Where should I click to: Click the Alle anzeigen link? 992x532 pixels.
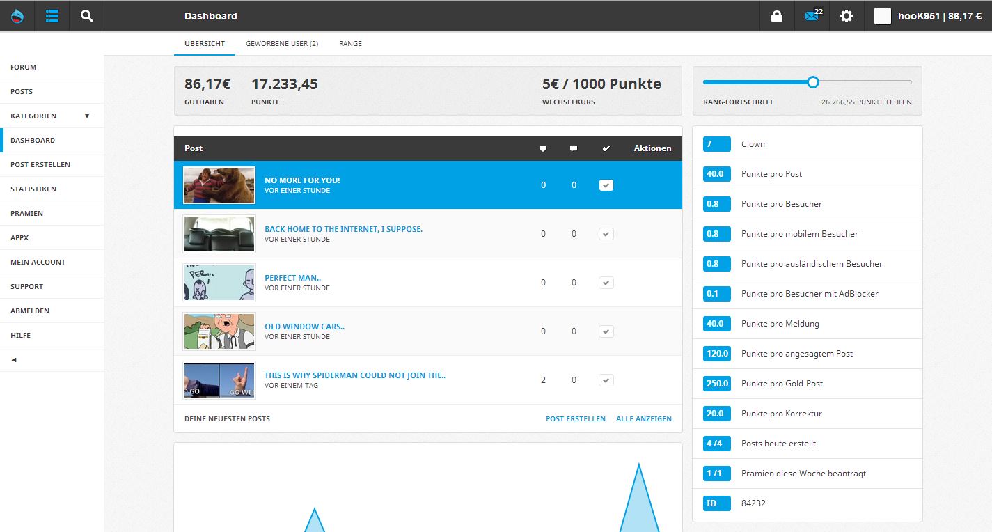pyautogui.click(x=644, y=418)
